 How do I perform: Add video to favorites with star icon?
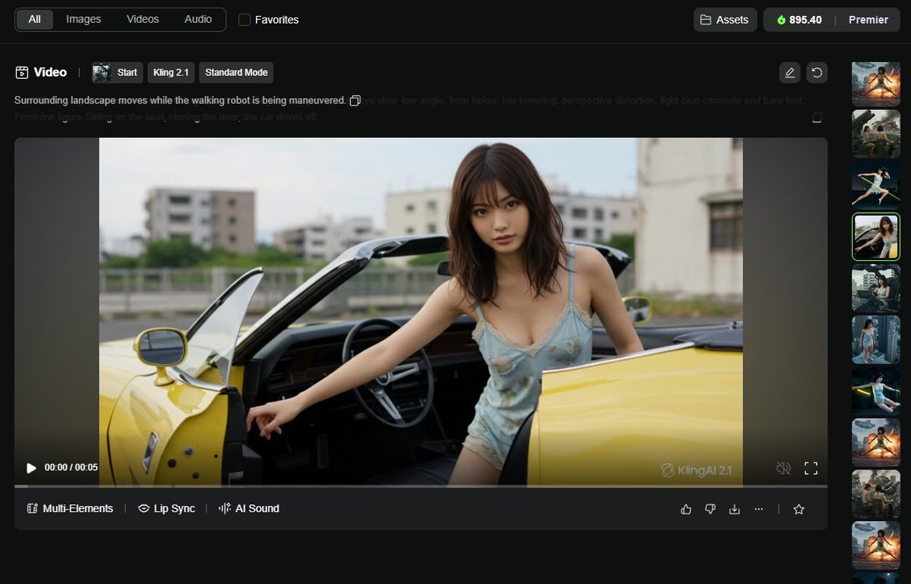coord(799,510)
